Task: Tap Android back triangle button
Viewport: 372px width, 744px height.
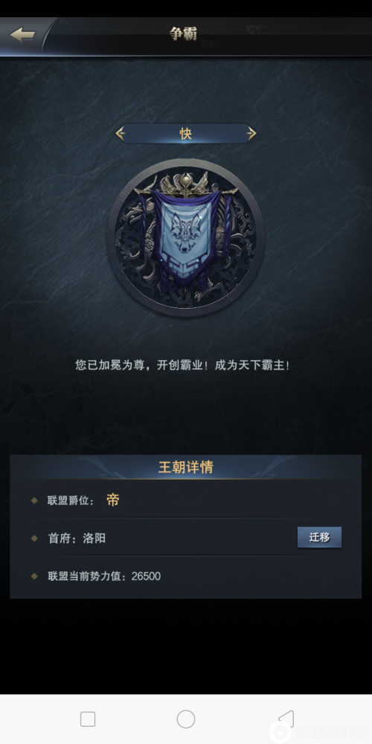Action: [x=286, y=719]
